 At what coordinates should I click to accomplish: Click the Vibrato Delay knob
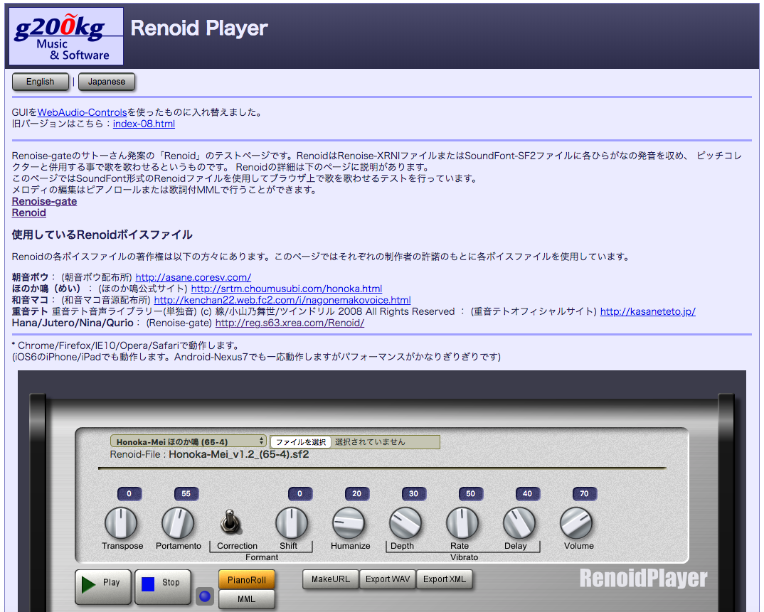(519, 523)
